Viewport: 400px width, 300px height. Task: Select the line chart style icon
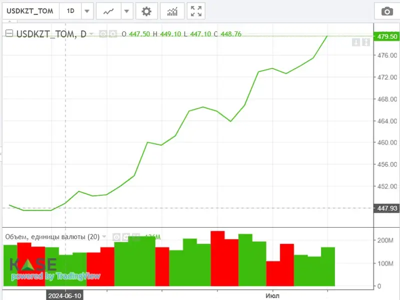[108, 11]
